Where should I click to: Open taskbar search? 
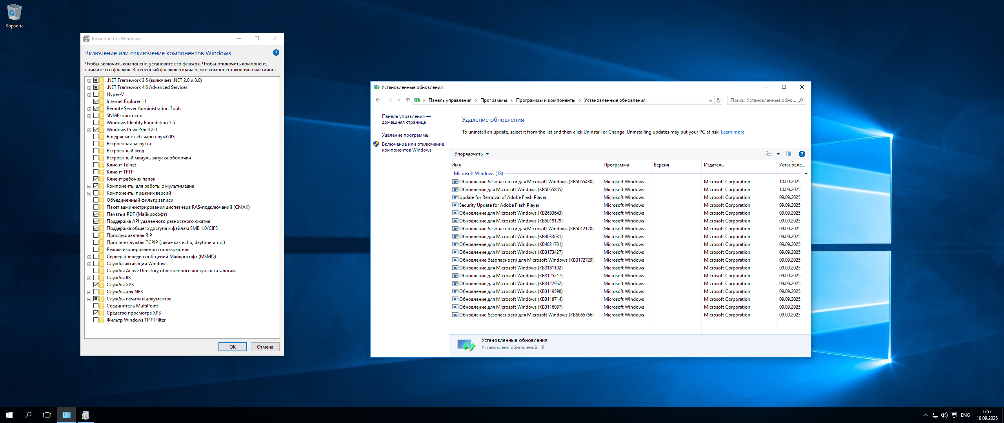tap(28, 415)
